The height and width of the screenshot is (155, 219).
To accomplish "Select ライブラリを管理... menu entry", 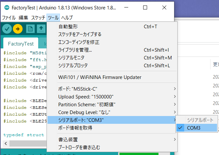I will coord(75,50).
